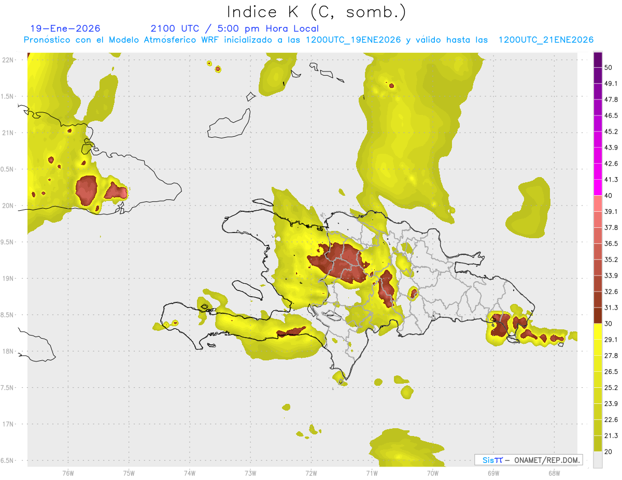Screen dimensions: 622x480
Task: Click the legend value 49.1
Action: tap(611, 83)
